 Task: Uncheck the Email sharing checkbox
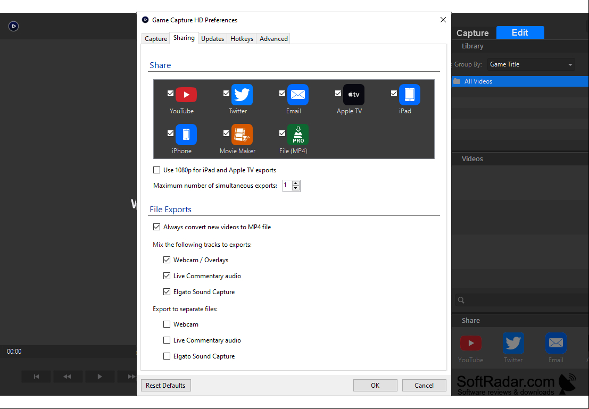(x=282, y=94)
